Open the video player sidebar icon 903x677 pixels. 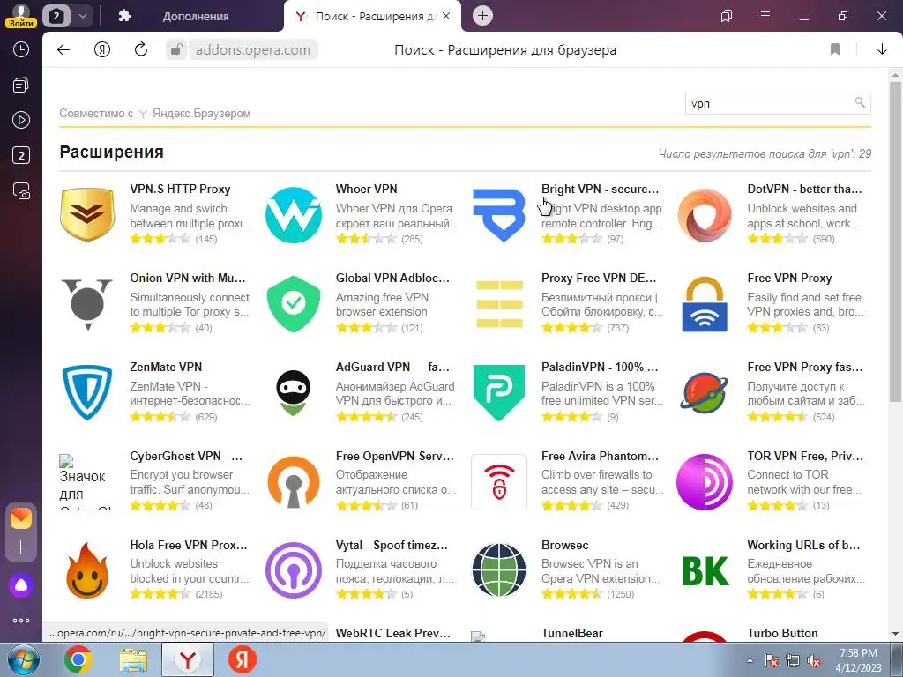coord(21,120)
